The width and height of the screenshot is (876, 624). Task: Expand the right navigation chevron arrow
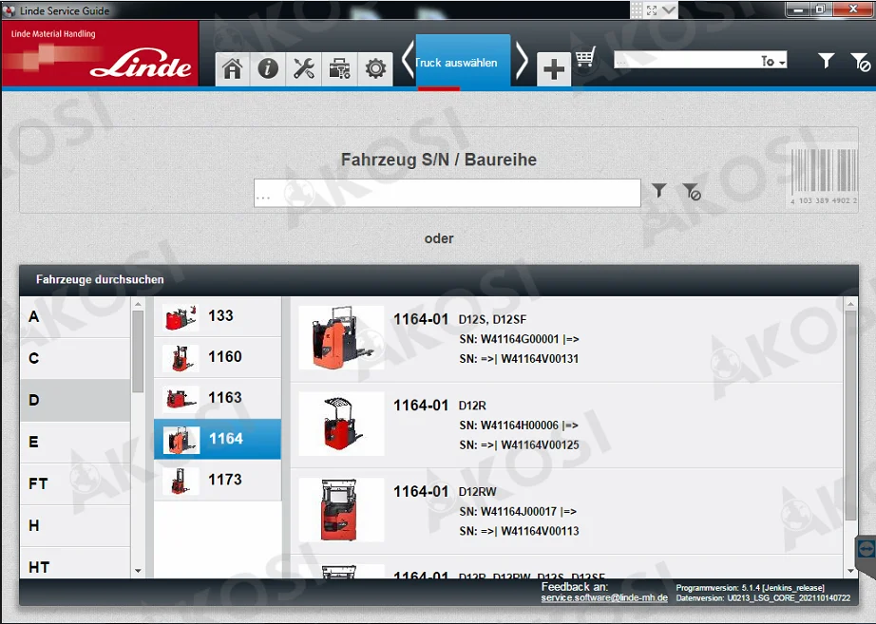[524, 60]
